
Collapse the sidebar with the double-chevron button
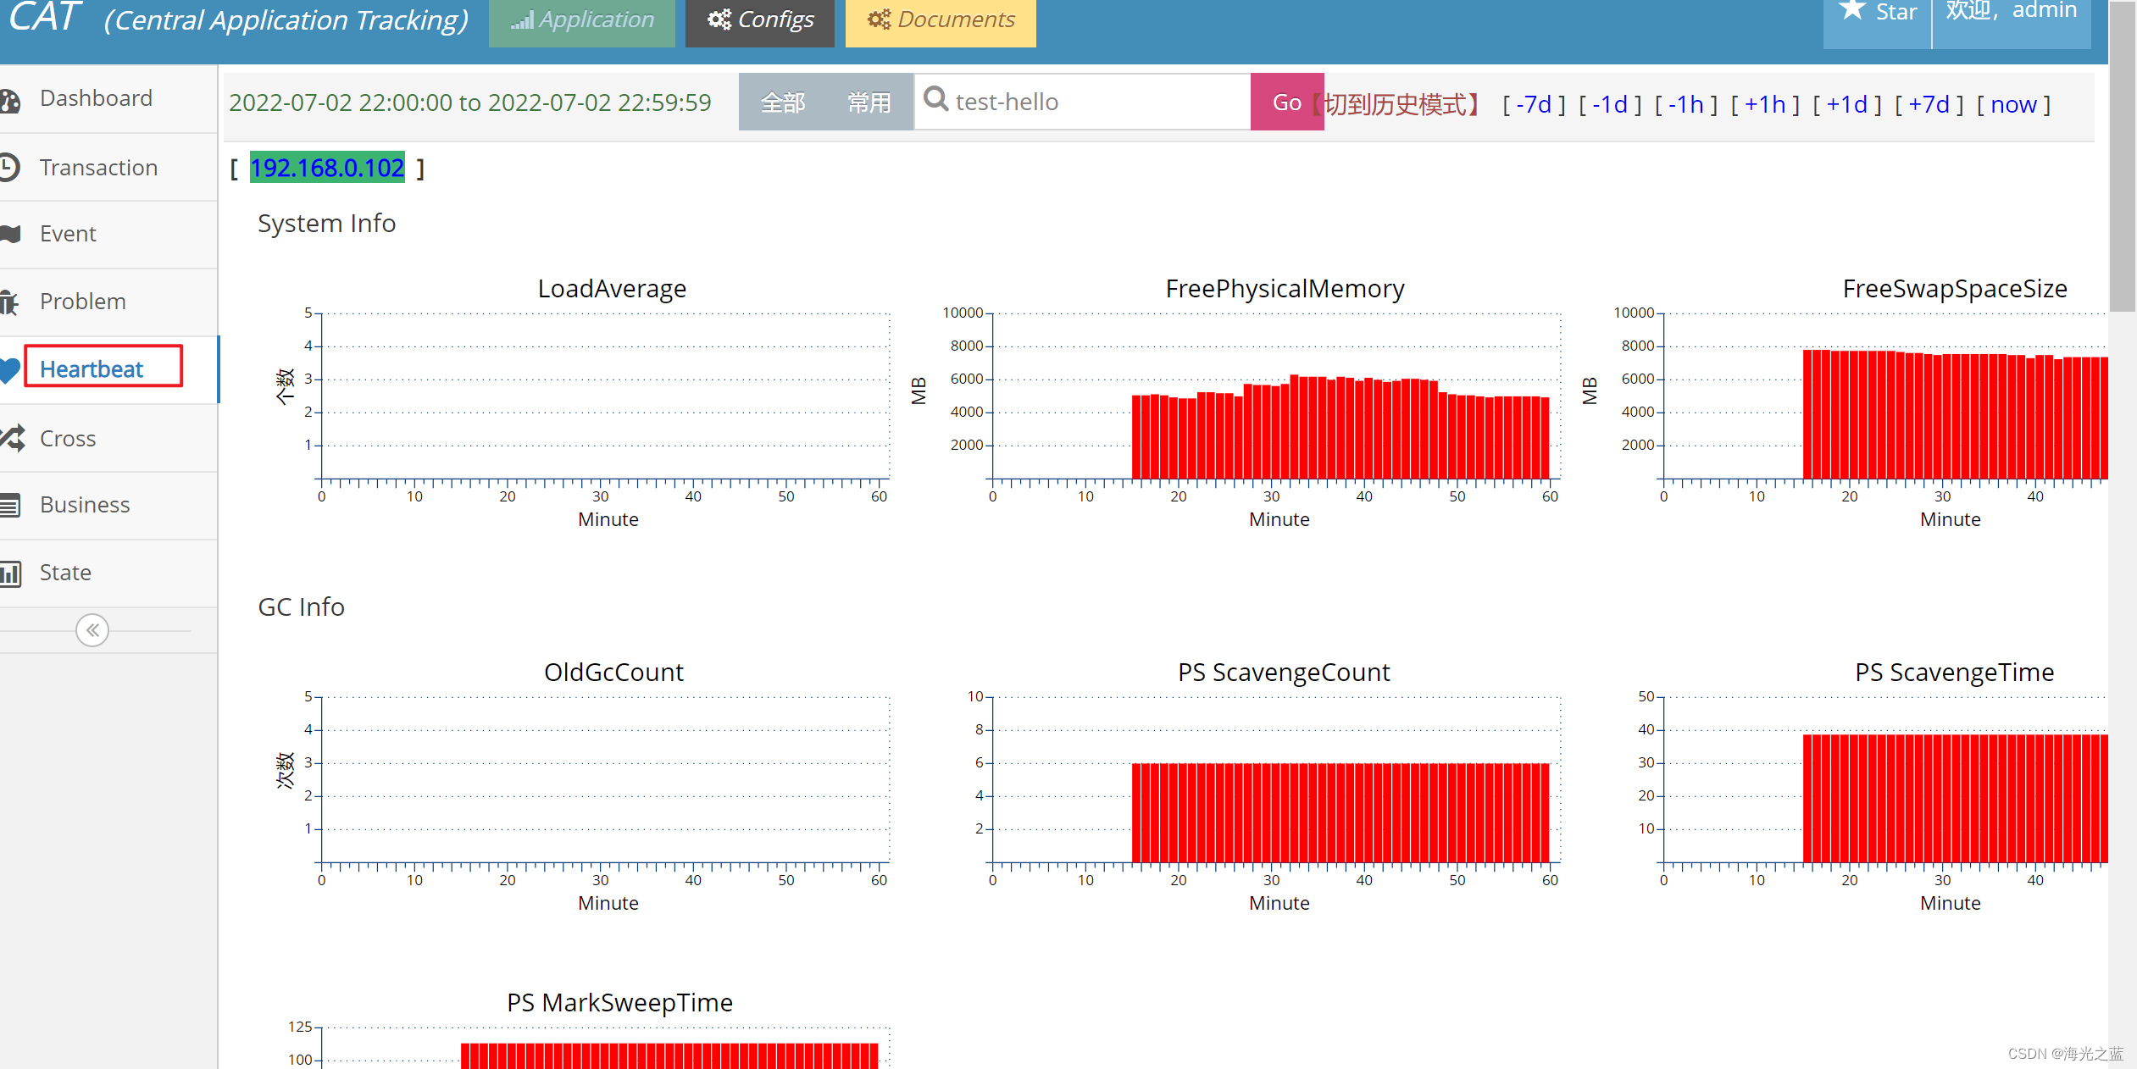92,630
